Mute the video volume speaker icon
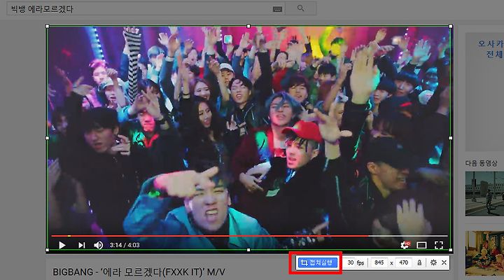504x280 pixels. point(99,245)
